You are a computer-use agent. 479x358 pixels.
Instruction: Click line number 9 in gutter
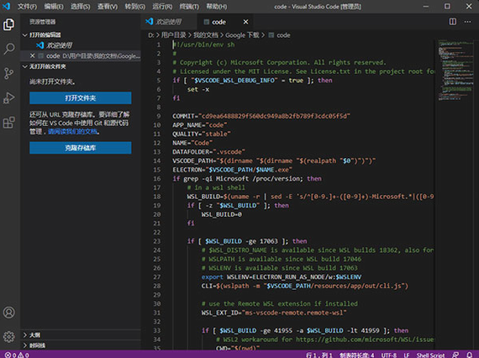coord(159,116)
